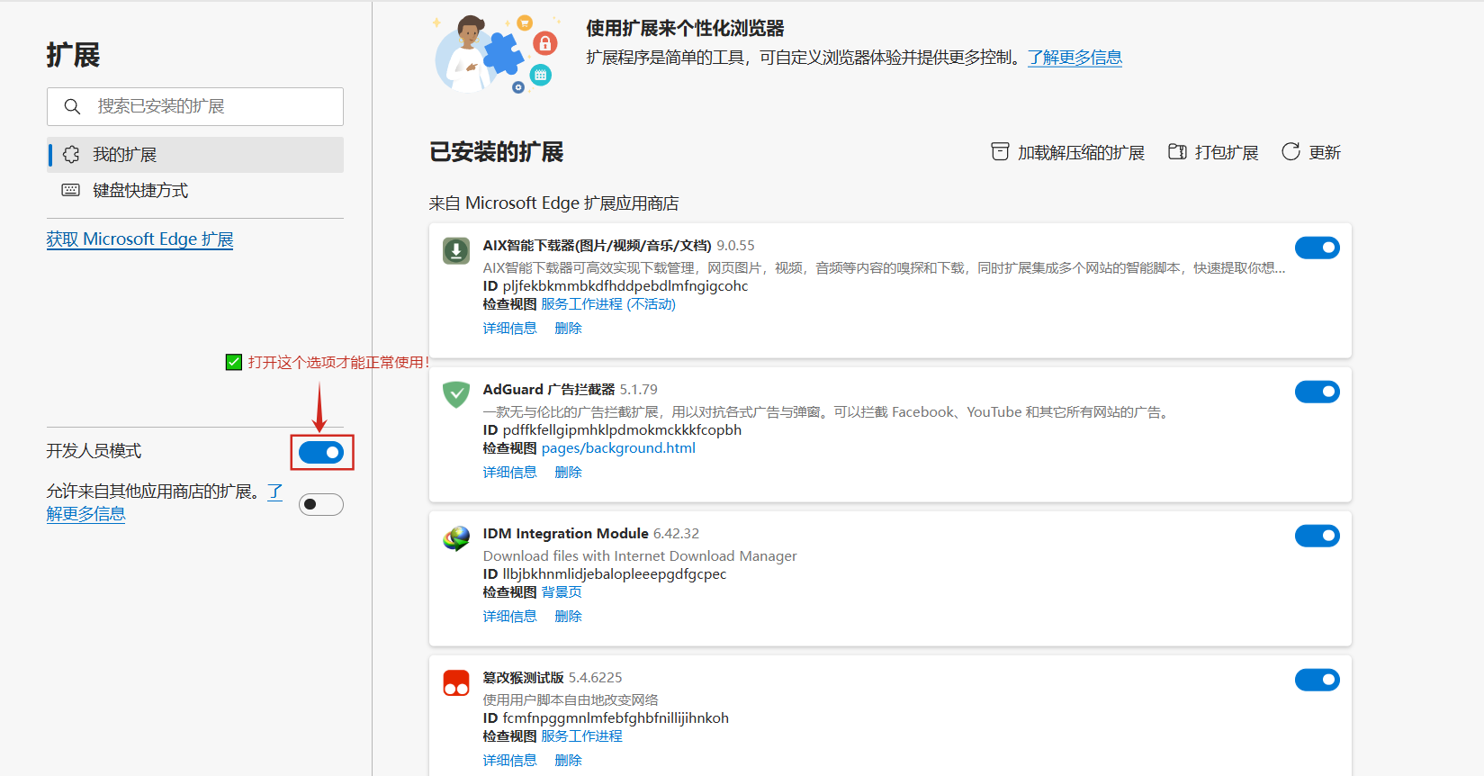Click the 打包扩展 package icon
This screenshot has height=776, width=1484.
[x=1177, y=152]
